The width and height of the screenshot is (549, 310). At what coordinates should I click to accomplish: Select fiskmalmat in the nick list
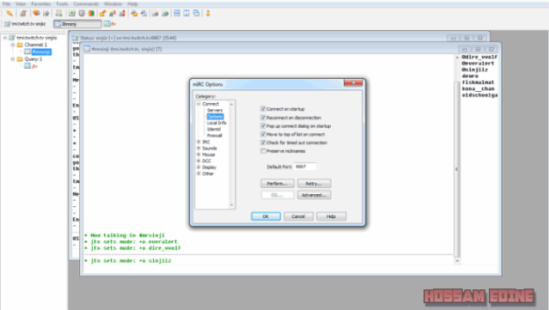coord(478,82)
